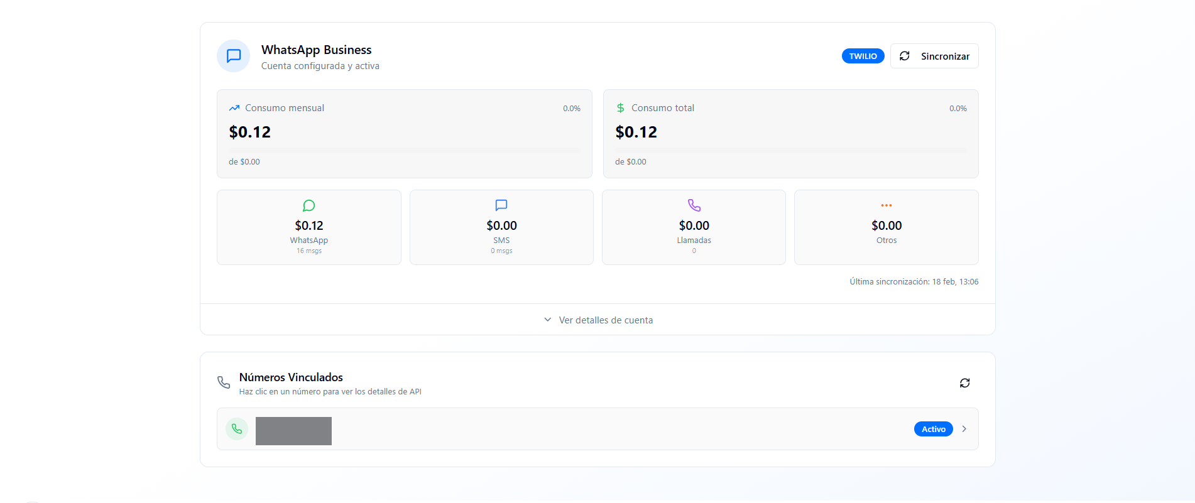Open the Llamadas cost card
This screenshot has height=503, width=1195.
[x=694, y=227]
